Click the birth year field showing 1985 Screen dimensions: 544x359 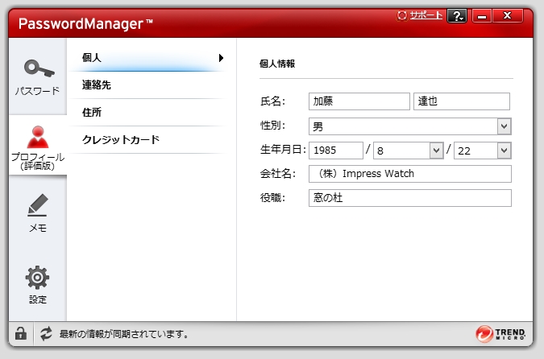click(x=336, y=151)
